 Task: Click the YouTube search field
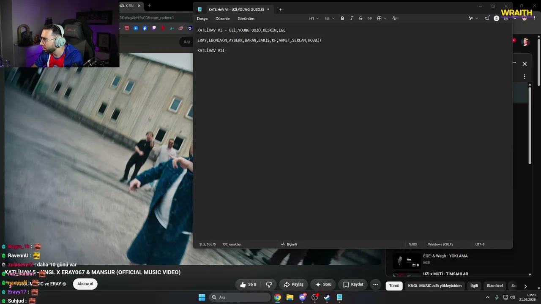[186, 42]
